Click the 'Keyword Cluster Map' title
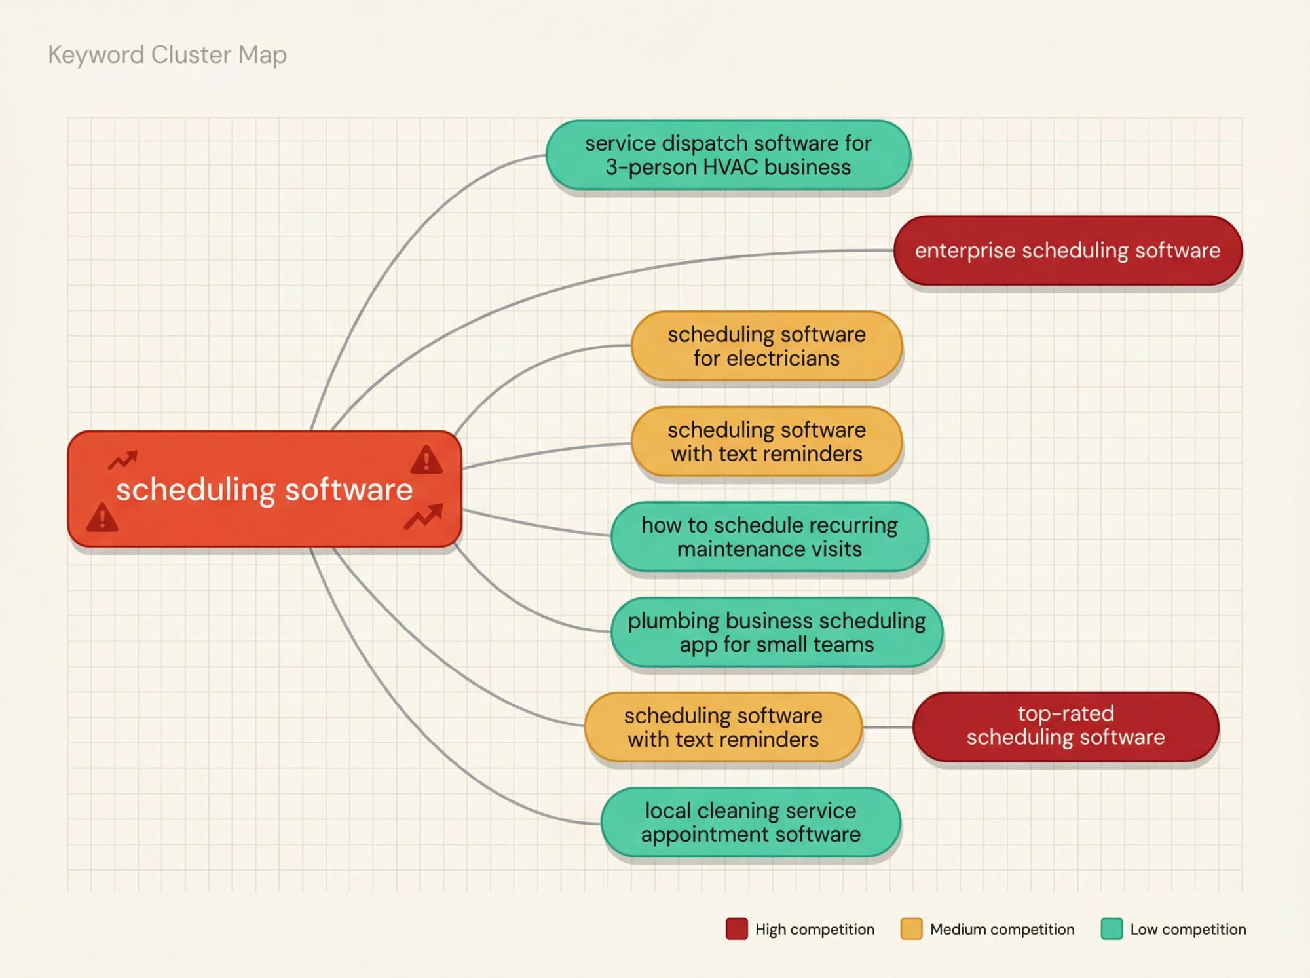Image resolution: width=1310 pixels, height=978 pixels. pos(168,55)
